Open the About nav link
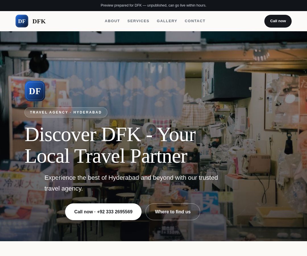This screenshot has width=307, height=256. click(112, 21)
